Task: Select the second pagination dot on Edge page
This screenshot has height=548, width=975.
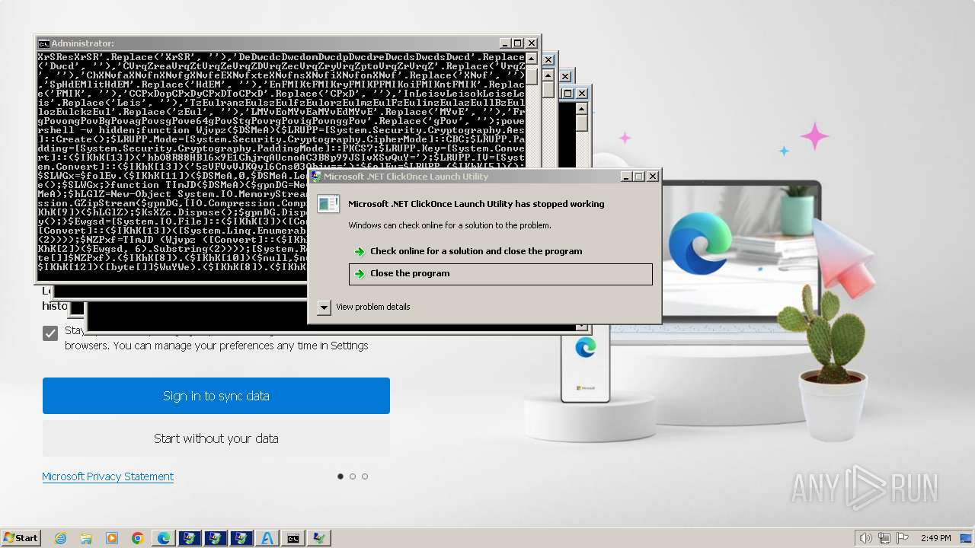Action: tap(353, 476)
